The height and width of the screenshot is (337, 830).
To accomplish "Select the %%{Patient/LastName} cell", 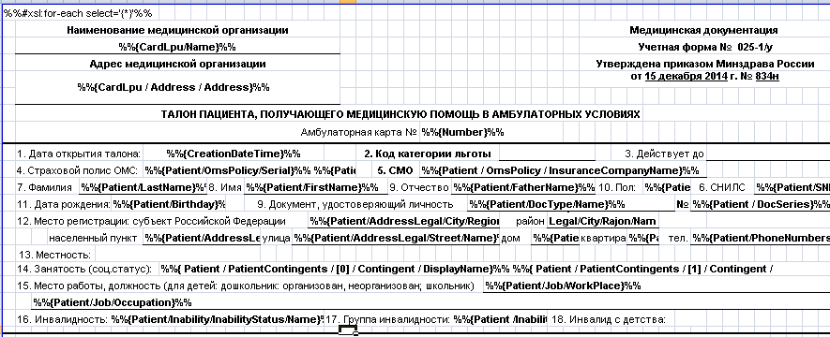I will (143, 187).
